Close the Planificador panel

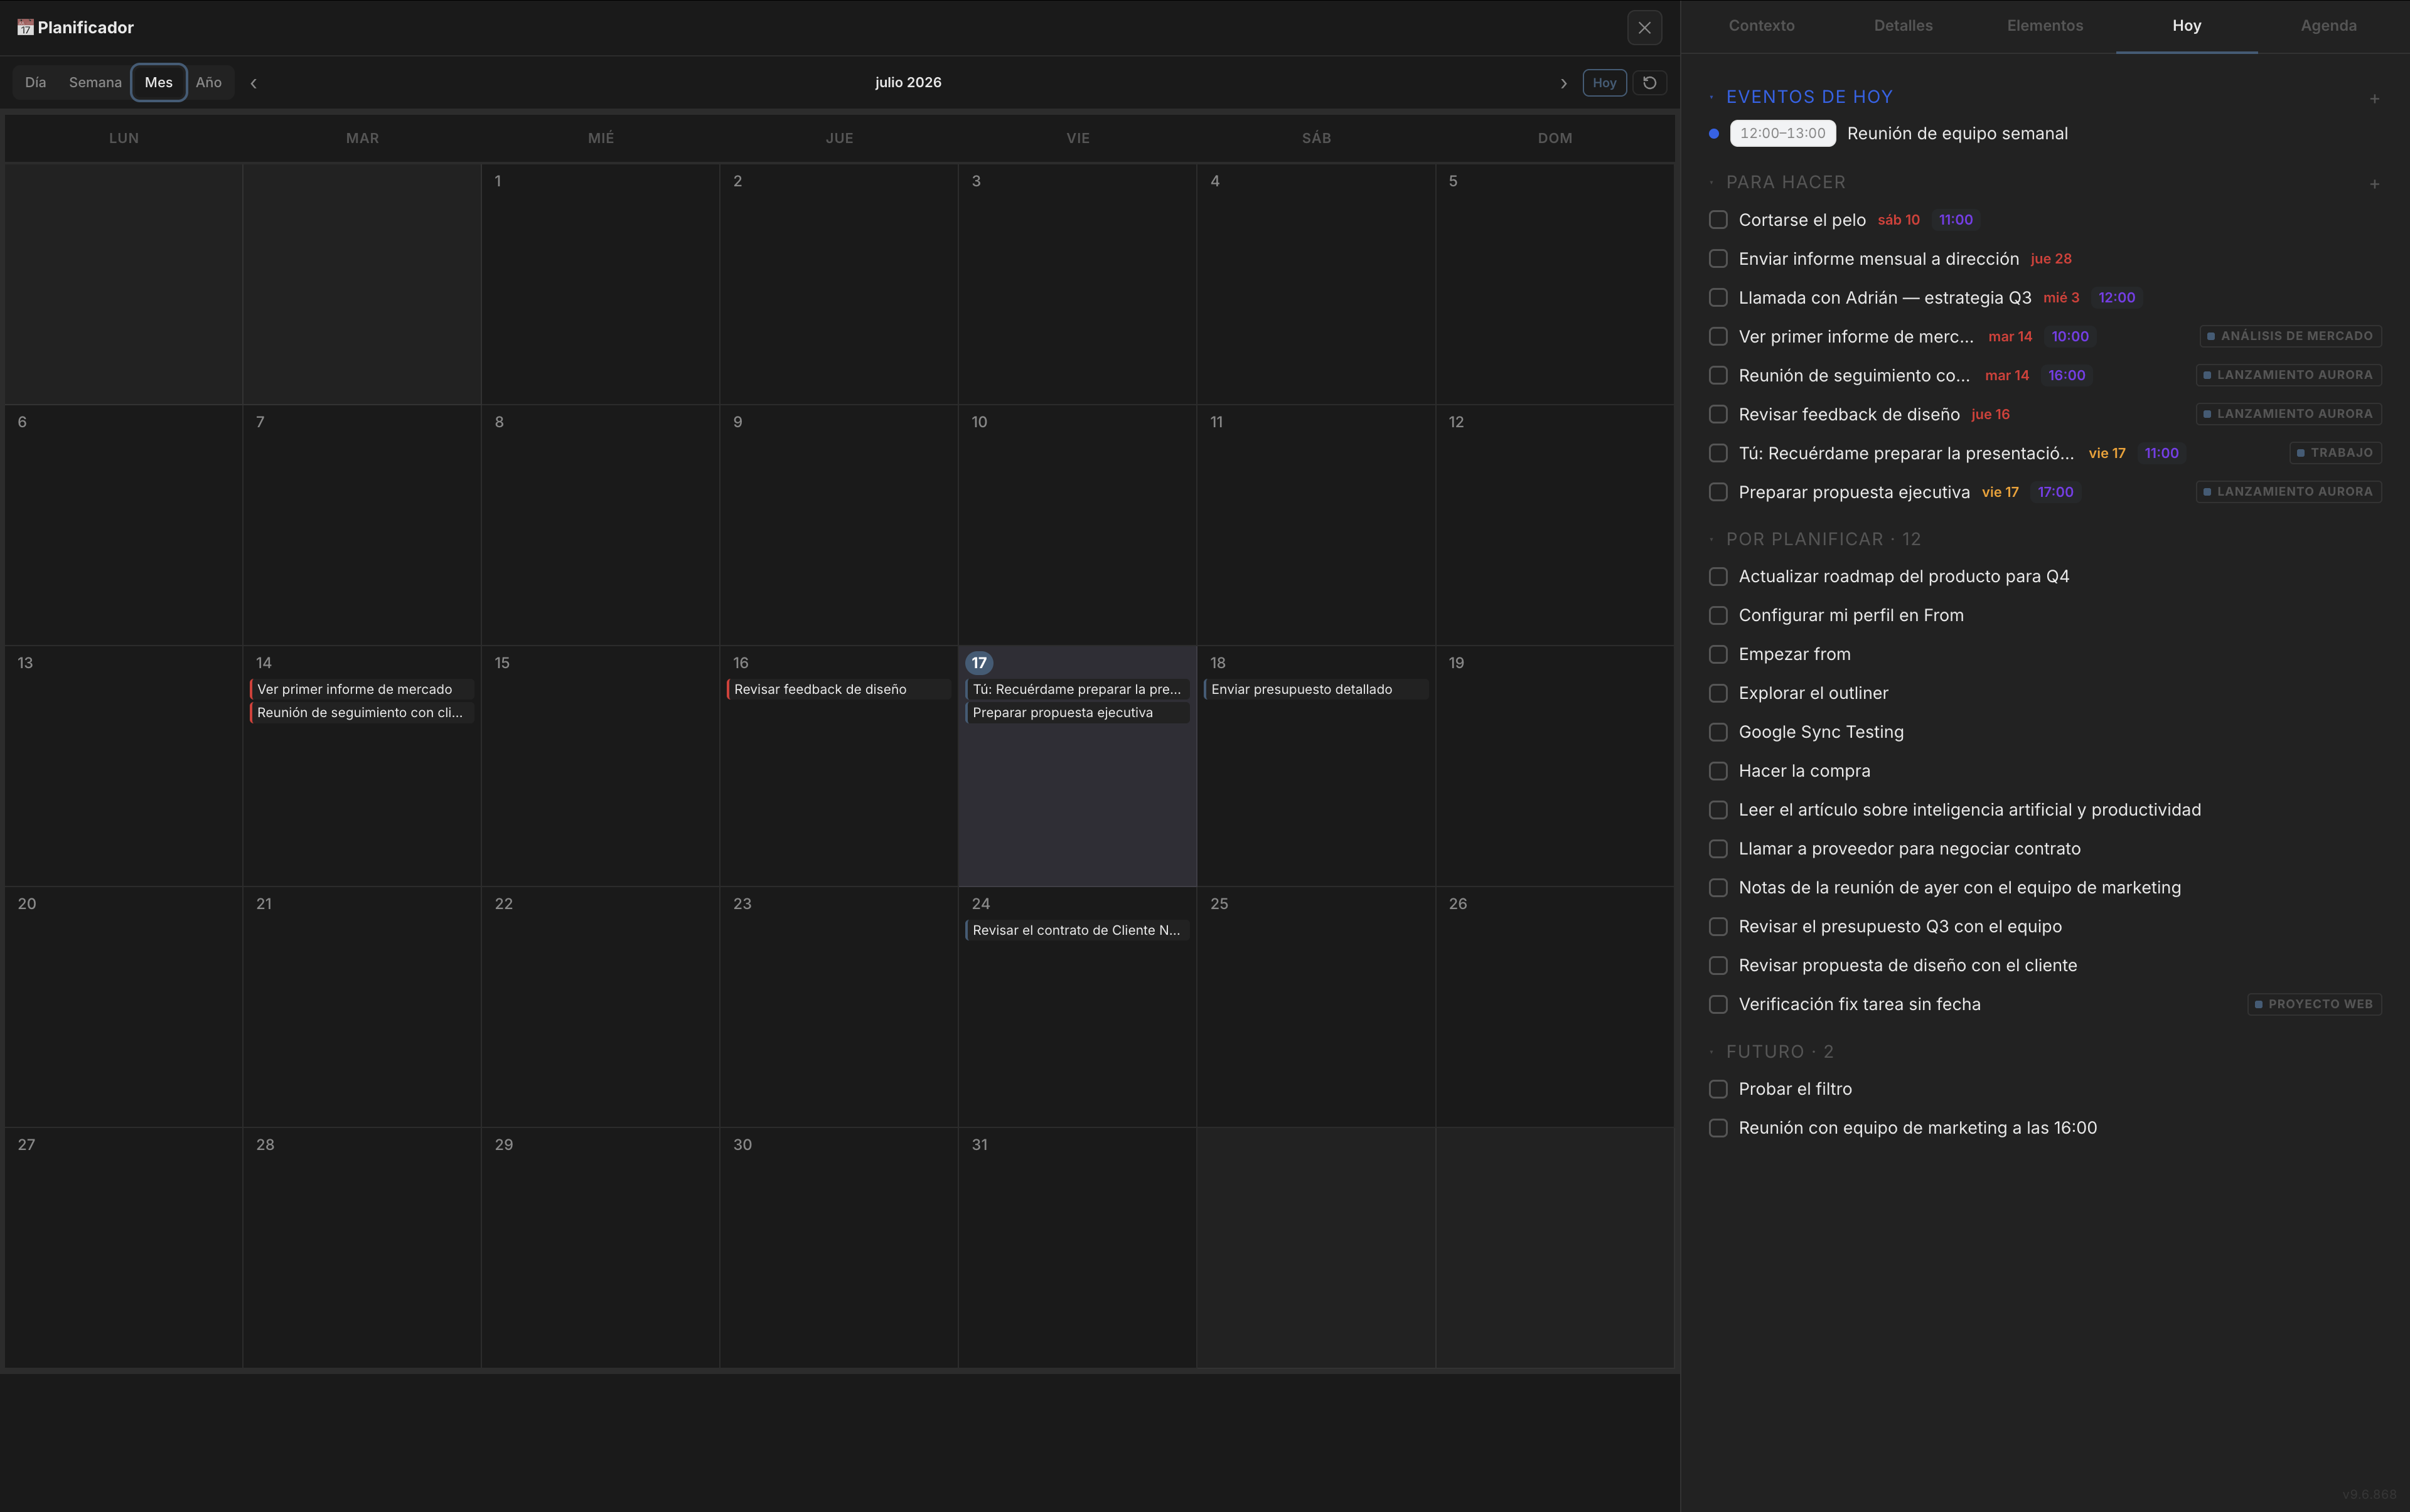pos(1645,28)
